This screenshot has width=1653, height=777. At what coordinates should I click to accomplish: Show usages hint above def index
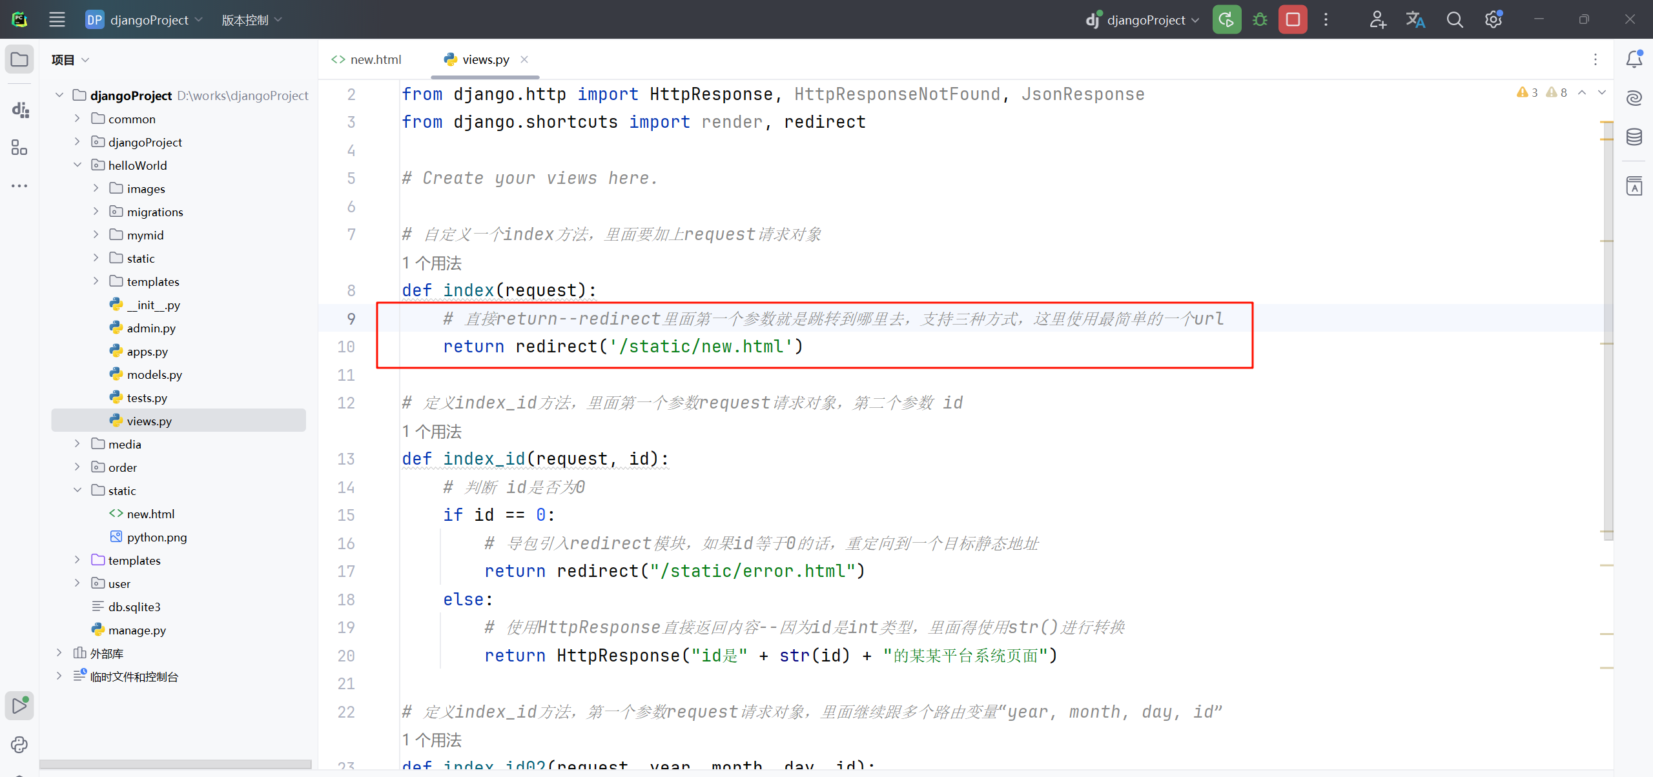(432, 263)
